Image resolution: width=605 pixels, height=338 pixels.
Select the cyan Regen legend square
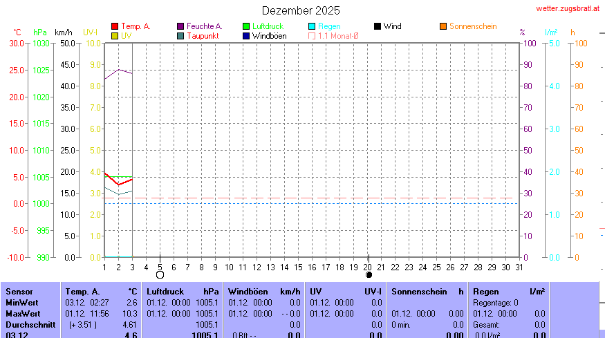(312, 26)
